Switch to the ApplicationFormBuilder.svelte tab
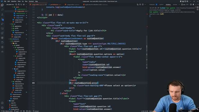This screenshot has width=199, height=112. 95,5
